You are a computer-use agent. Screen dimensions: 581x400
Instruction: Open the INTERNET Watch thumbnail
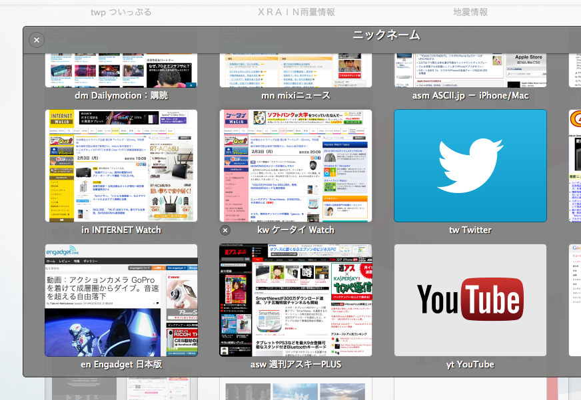click(121, 166)
